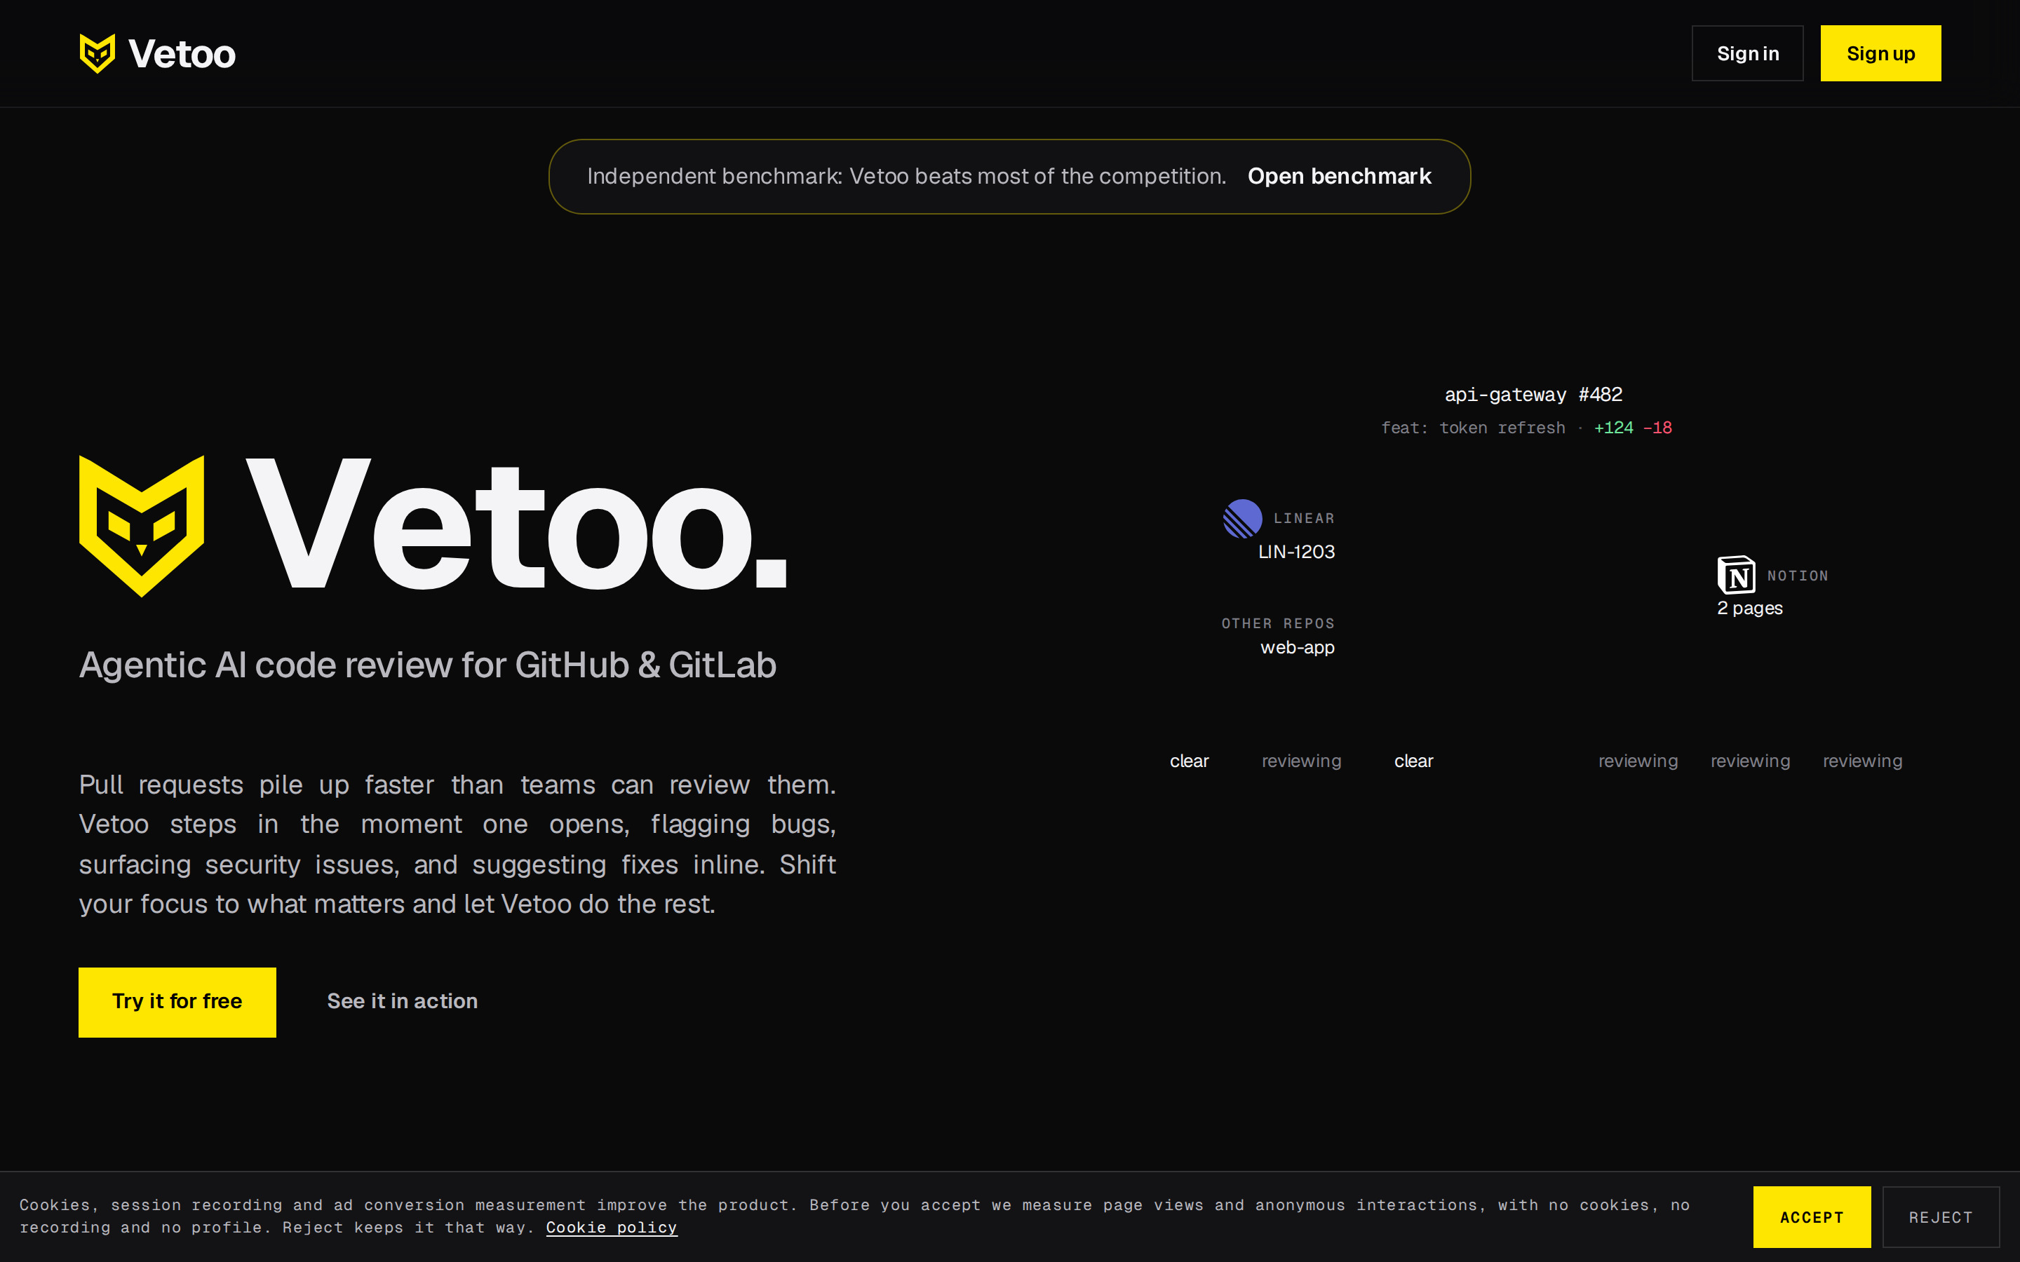Screen dimensions: 2020x1262
Task: Click the NOTION label
Action: [x=1797, y=576]
